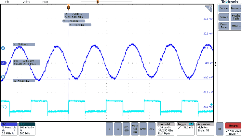Screen dimensions: 242x136
Task: Open the AFG function generator button
Action: pos(152,129)
